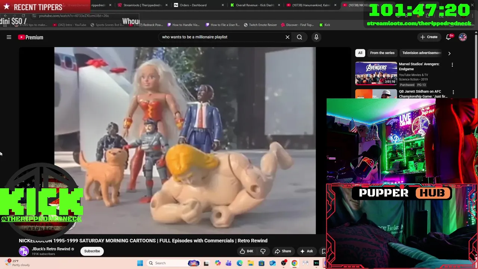The height and width of the screenshot is (269, 478).
Task: Subscribe to JBuck's Retro Rewind
Action: [x=92, y=251]
